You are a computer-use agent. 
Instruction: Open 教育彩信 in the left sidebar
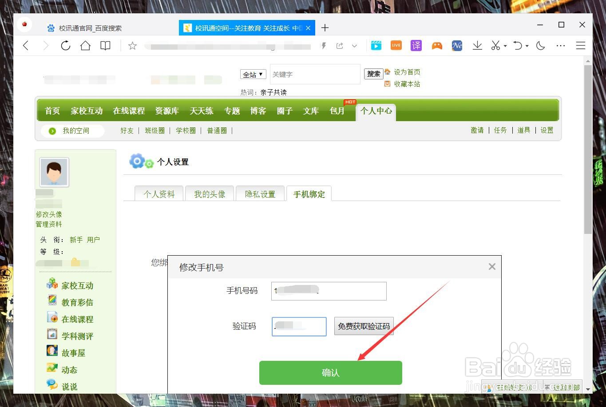[77, 302]
